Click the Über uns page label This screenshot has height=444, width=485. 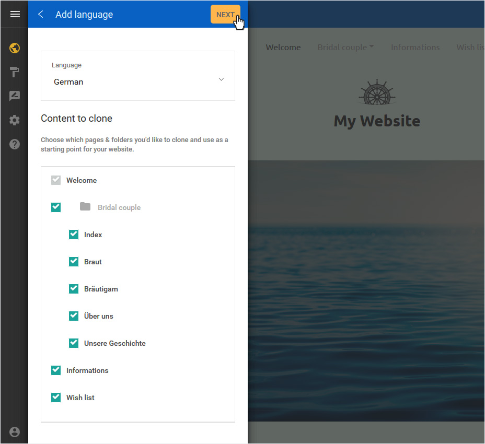coord(99,316)
